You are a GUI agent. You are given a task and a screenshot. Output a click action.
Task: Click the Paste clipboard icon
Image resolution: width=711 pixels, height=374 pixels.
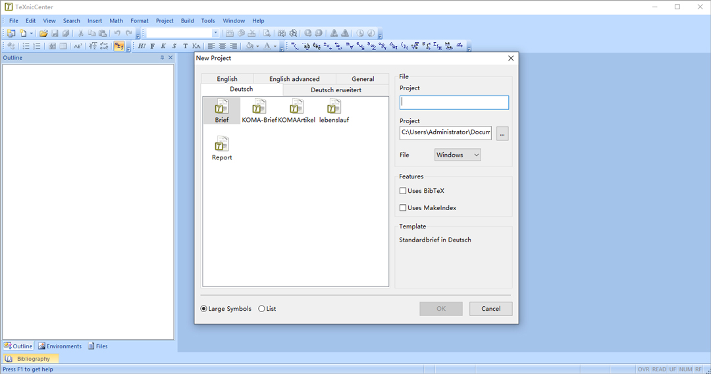coord(103,33)
